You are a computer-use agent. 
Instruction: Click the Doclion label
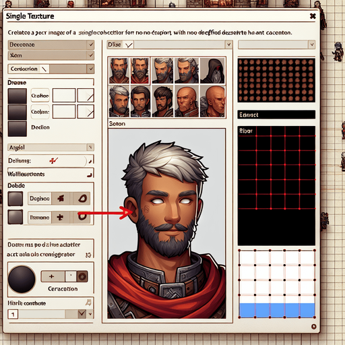click(x=40, y=127)
